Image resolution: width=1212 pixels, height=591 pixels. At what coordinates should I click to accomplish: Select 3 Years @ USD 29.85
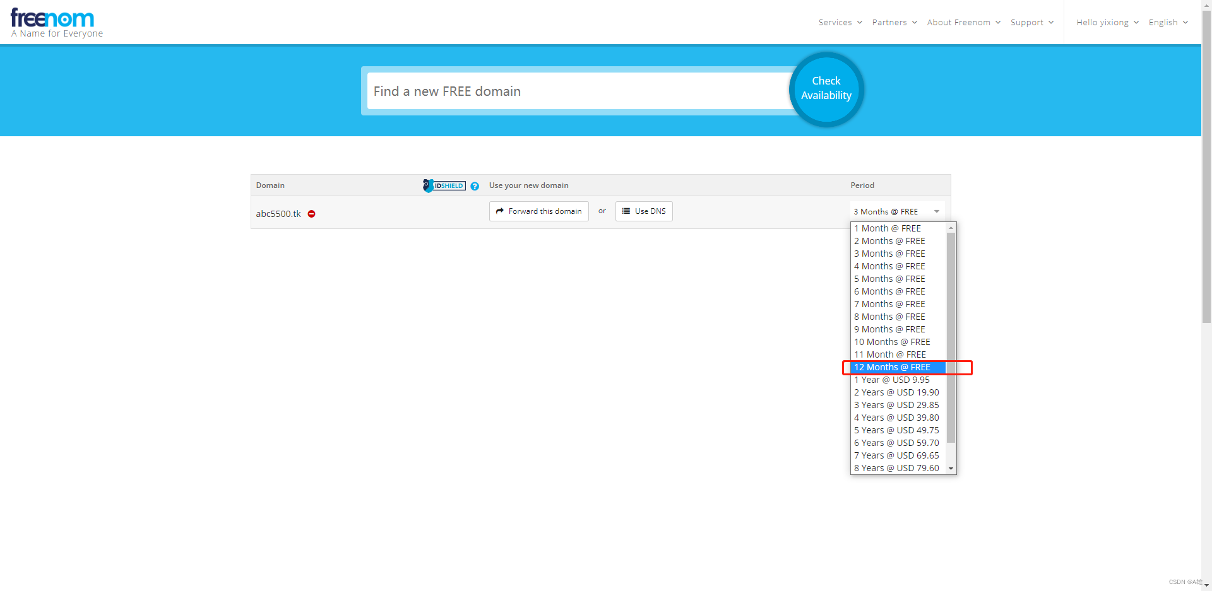tap(899, 405)
